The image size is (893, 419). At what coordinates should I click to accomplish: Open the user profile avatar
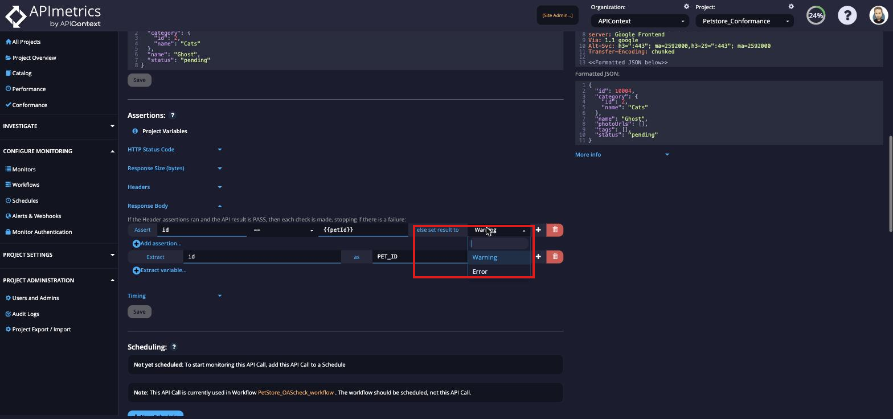point(879,15)
